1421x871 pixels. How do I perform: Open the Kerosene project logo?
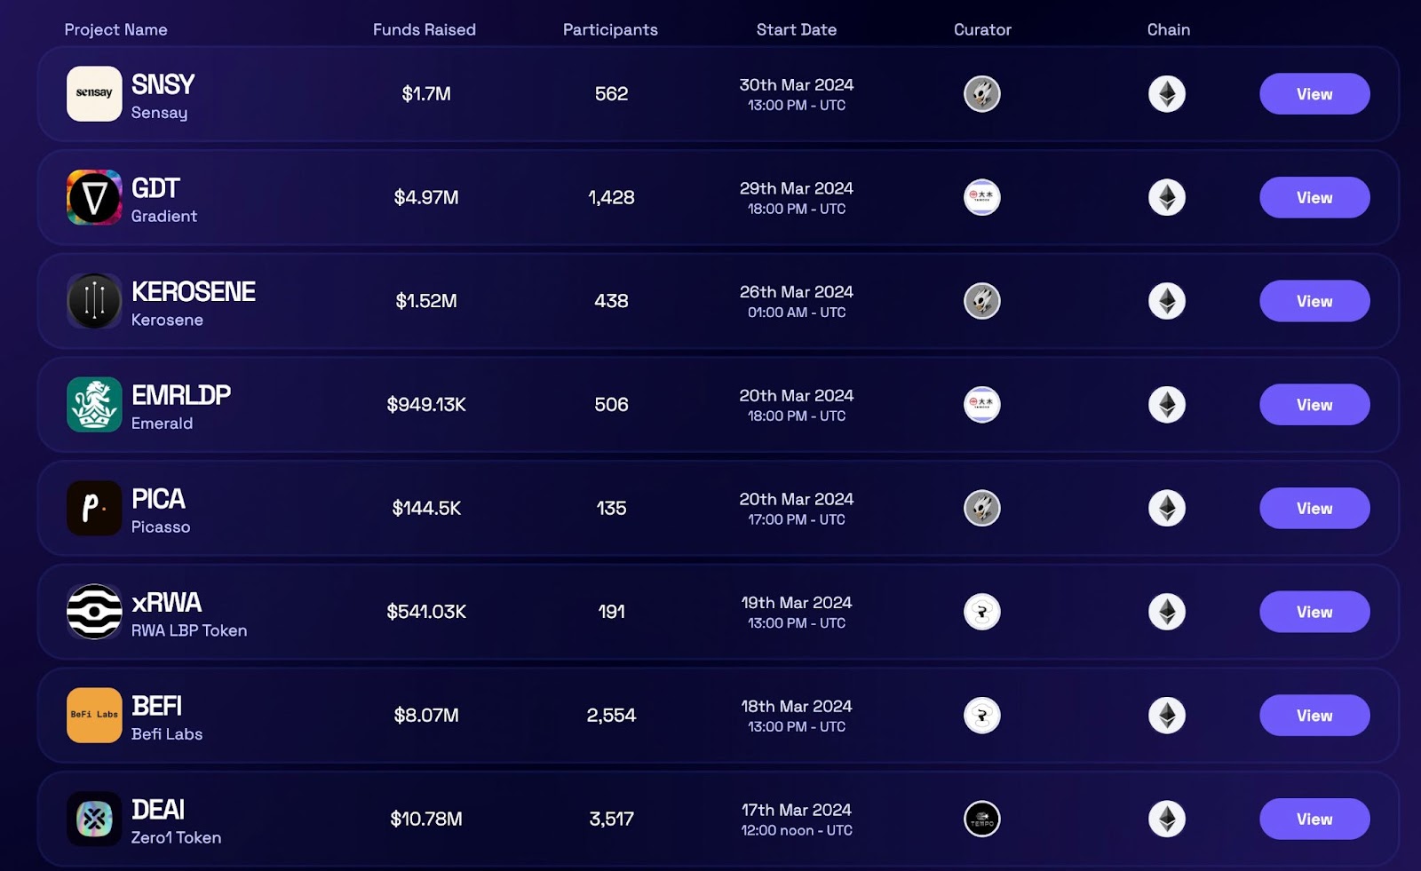(x=94, y=301)
